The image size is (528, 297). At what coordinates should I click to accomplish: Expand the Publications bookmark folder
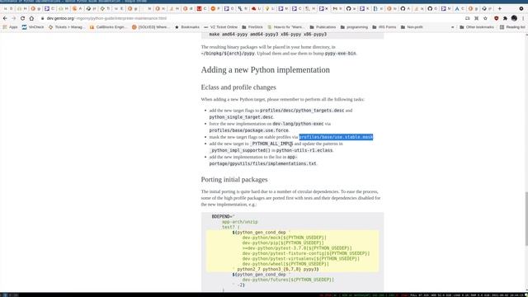pos(323,27)
